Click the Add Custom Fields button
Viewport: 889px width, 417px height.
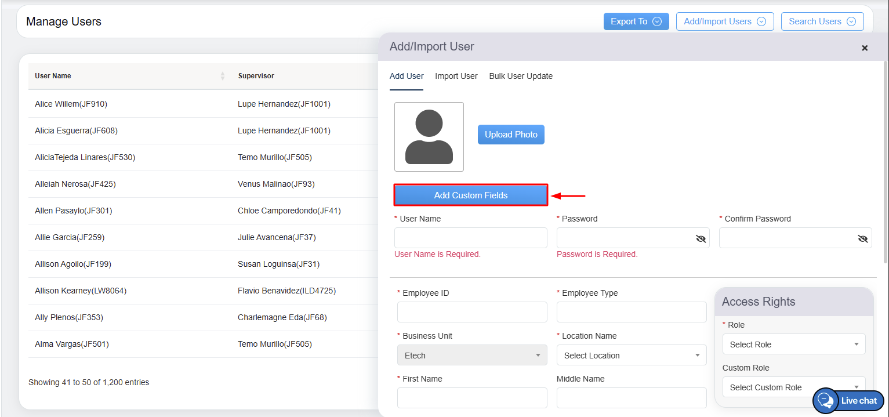470,195
